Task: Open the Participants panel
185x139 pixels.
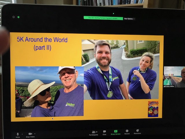Action: [93, 133]
